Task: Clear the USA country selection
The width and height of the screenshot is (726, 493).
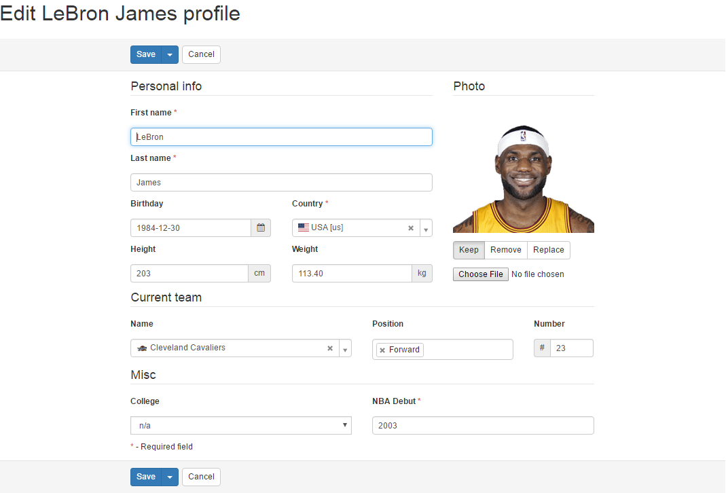Action: (410, 228)
